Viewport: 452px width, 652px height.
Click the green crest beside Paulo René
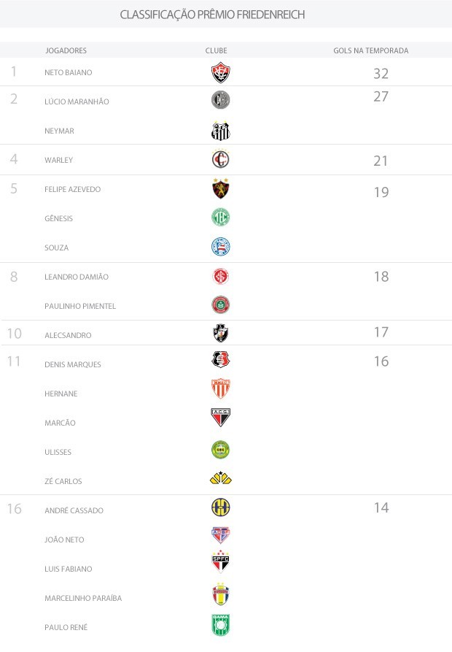[x=220, y=626]
